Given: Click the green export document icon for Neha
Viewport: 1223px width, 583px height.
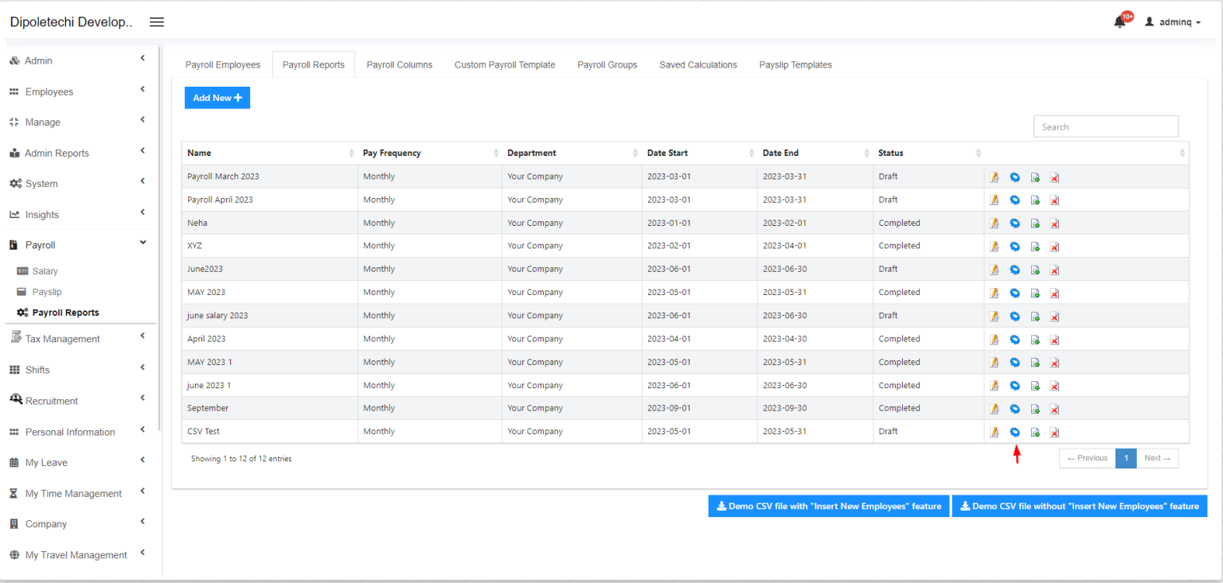Looking at the screenshot, I should (1035, 223).
